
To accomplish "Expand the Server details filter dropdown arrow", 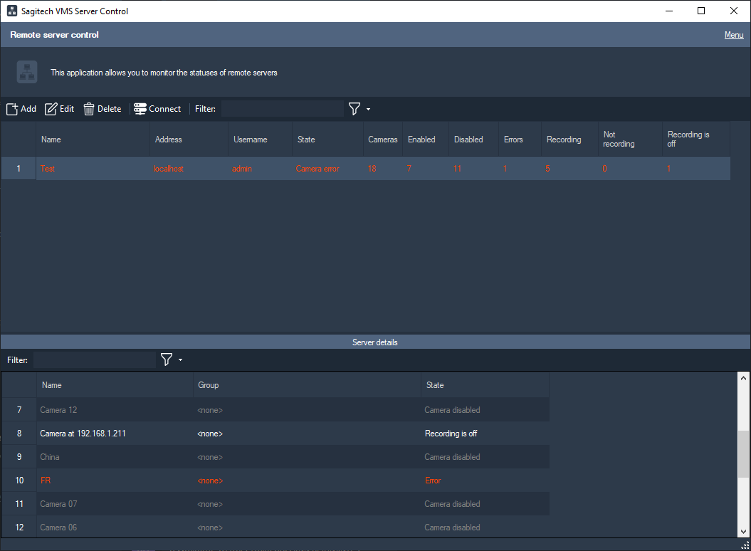I will tap(180, 360).
